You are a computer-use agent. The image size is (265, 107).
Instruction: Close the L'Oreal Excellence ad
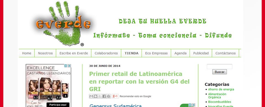pos(69,66)
